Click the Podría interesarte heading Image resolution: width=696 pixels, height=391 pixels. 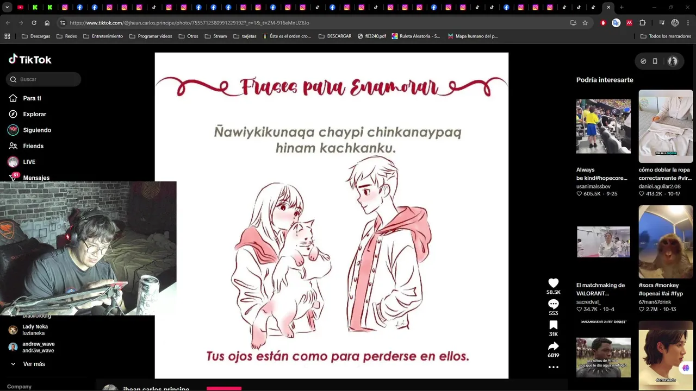click(605, 80)
